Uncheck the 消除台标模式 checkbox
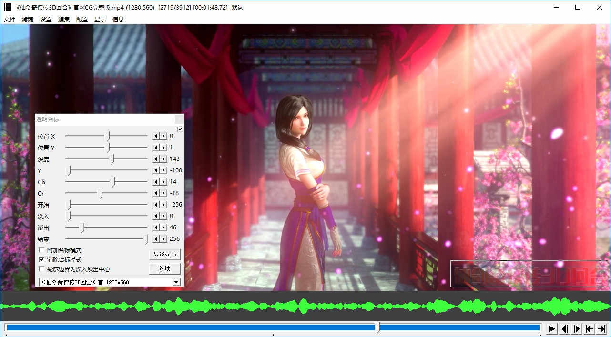The height and width of the screenshot is (337, 611). [x=41, y=260]
